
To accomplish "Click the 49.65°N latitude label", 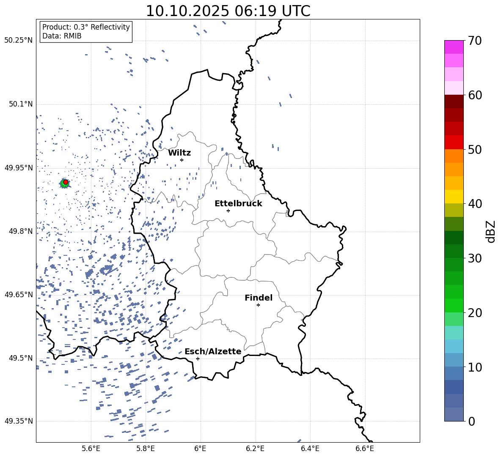I will (x=19, y=295).
